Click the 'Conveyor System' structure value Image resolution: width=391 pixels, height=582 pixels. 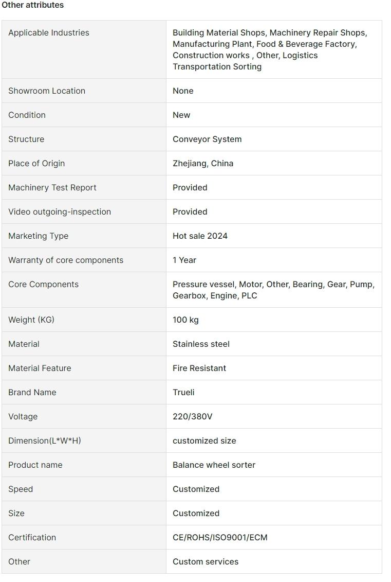[207, 139]
